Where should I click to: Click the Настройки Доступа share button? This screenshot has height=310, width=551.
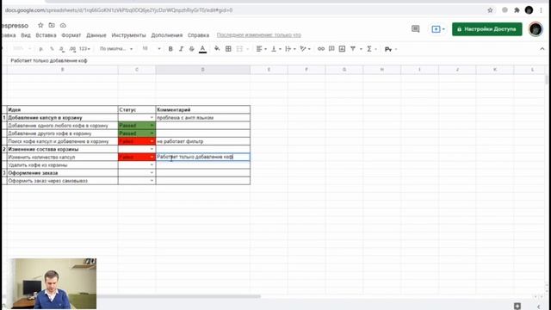[487, 29]
